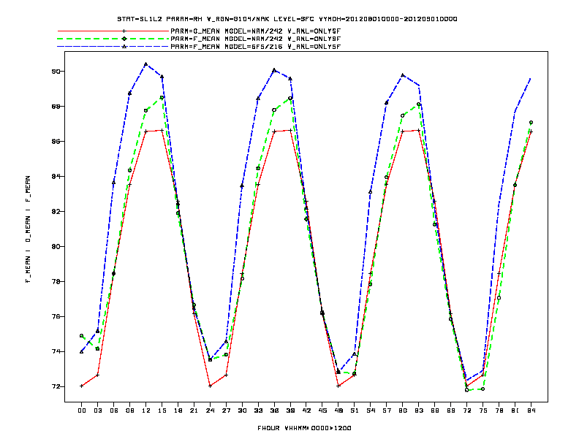This screenshot has height=447, width=579.
Task: Click the x-axis tick label 18
Action: point(178,410)
